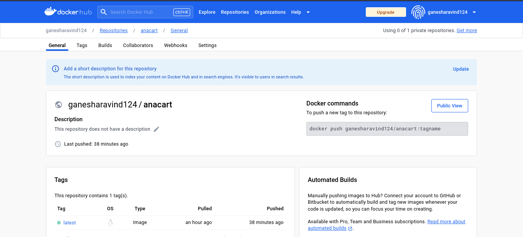Click the Public View button
Viewport: 523px width, 237px height.
pos(450,106)
